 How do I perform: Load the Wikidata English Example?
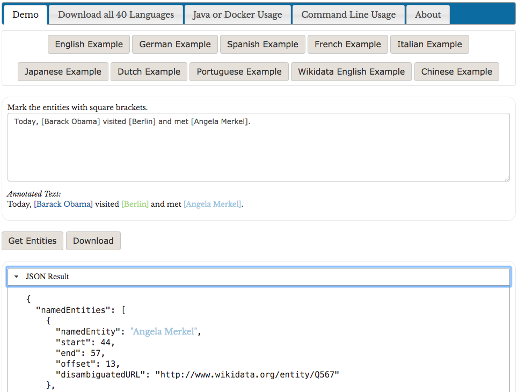(x=351, y=72)
